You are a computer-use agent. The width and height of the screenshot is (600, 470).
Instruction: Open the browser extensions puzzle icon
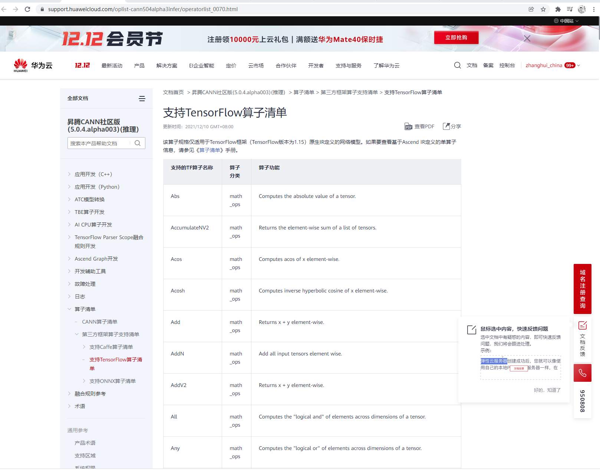pos(558,9)
